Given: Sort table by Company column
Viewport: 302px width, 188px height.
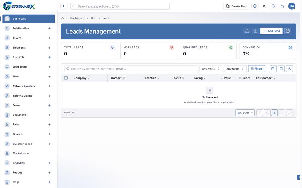Looking at the screenshot, I should (x=81, y=78).
